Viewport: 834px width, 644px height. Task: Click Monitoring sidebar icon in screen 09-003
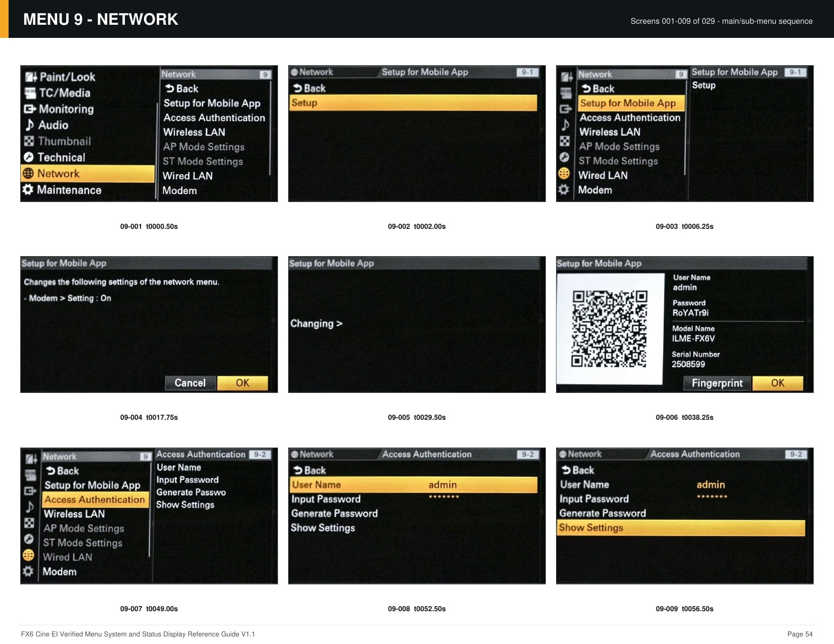pos(566,109)
